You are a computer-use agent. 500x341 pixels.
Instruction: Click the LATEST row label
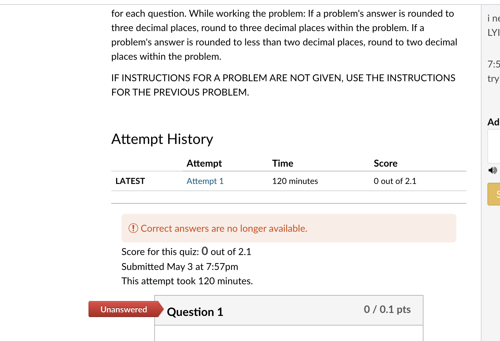click(130, 181)
